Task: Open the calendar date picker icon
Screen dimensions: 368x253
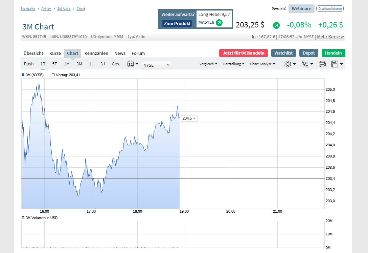Action: coord(131,64)
